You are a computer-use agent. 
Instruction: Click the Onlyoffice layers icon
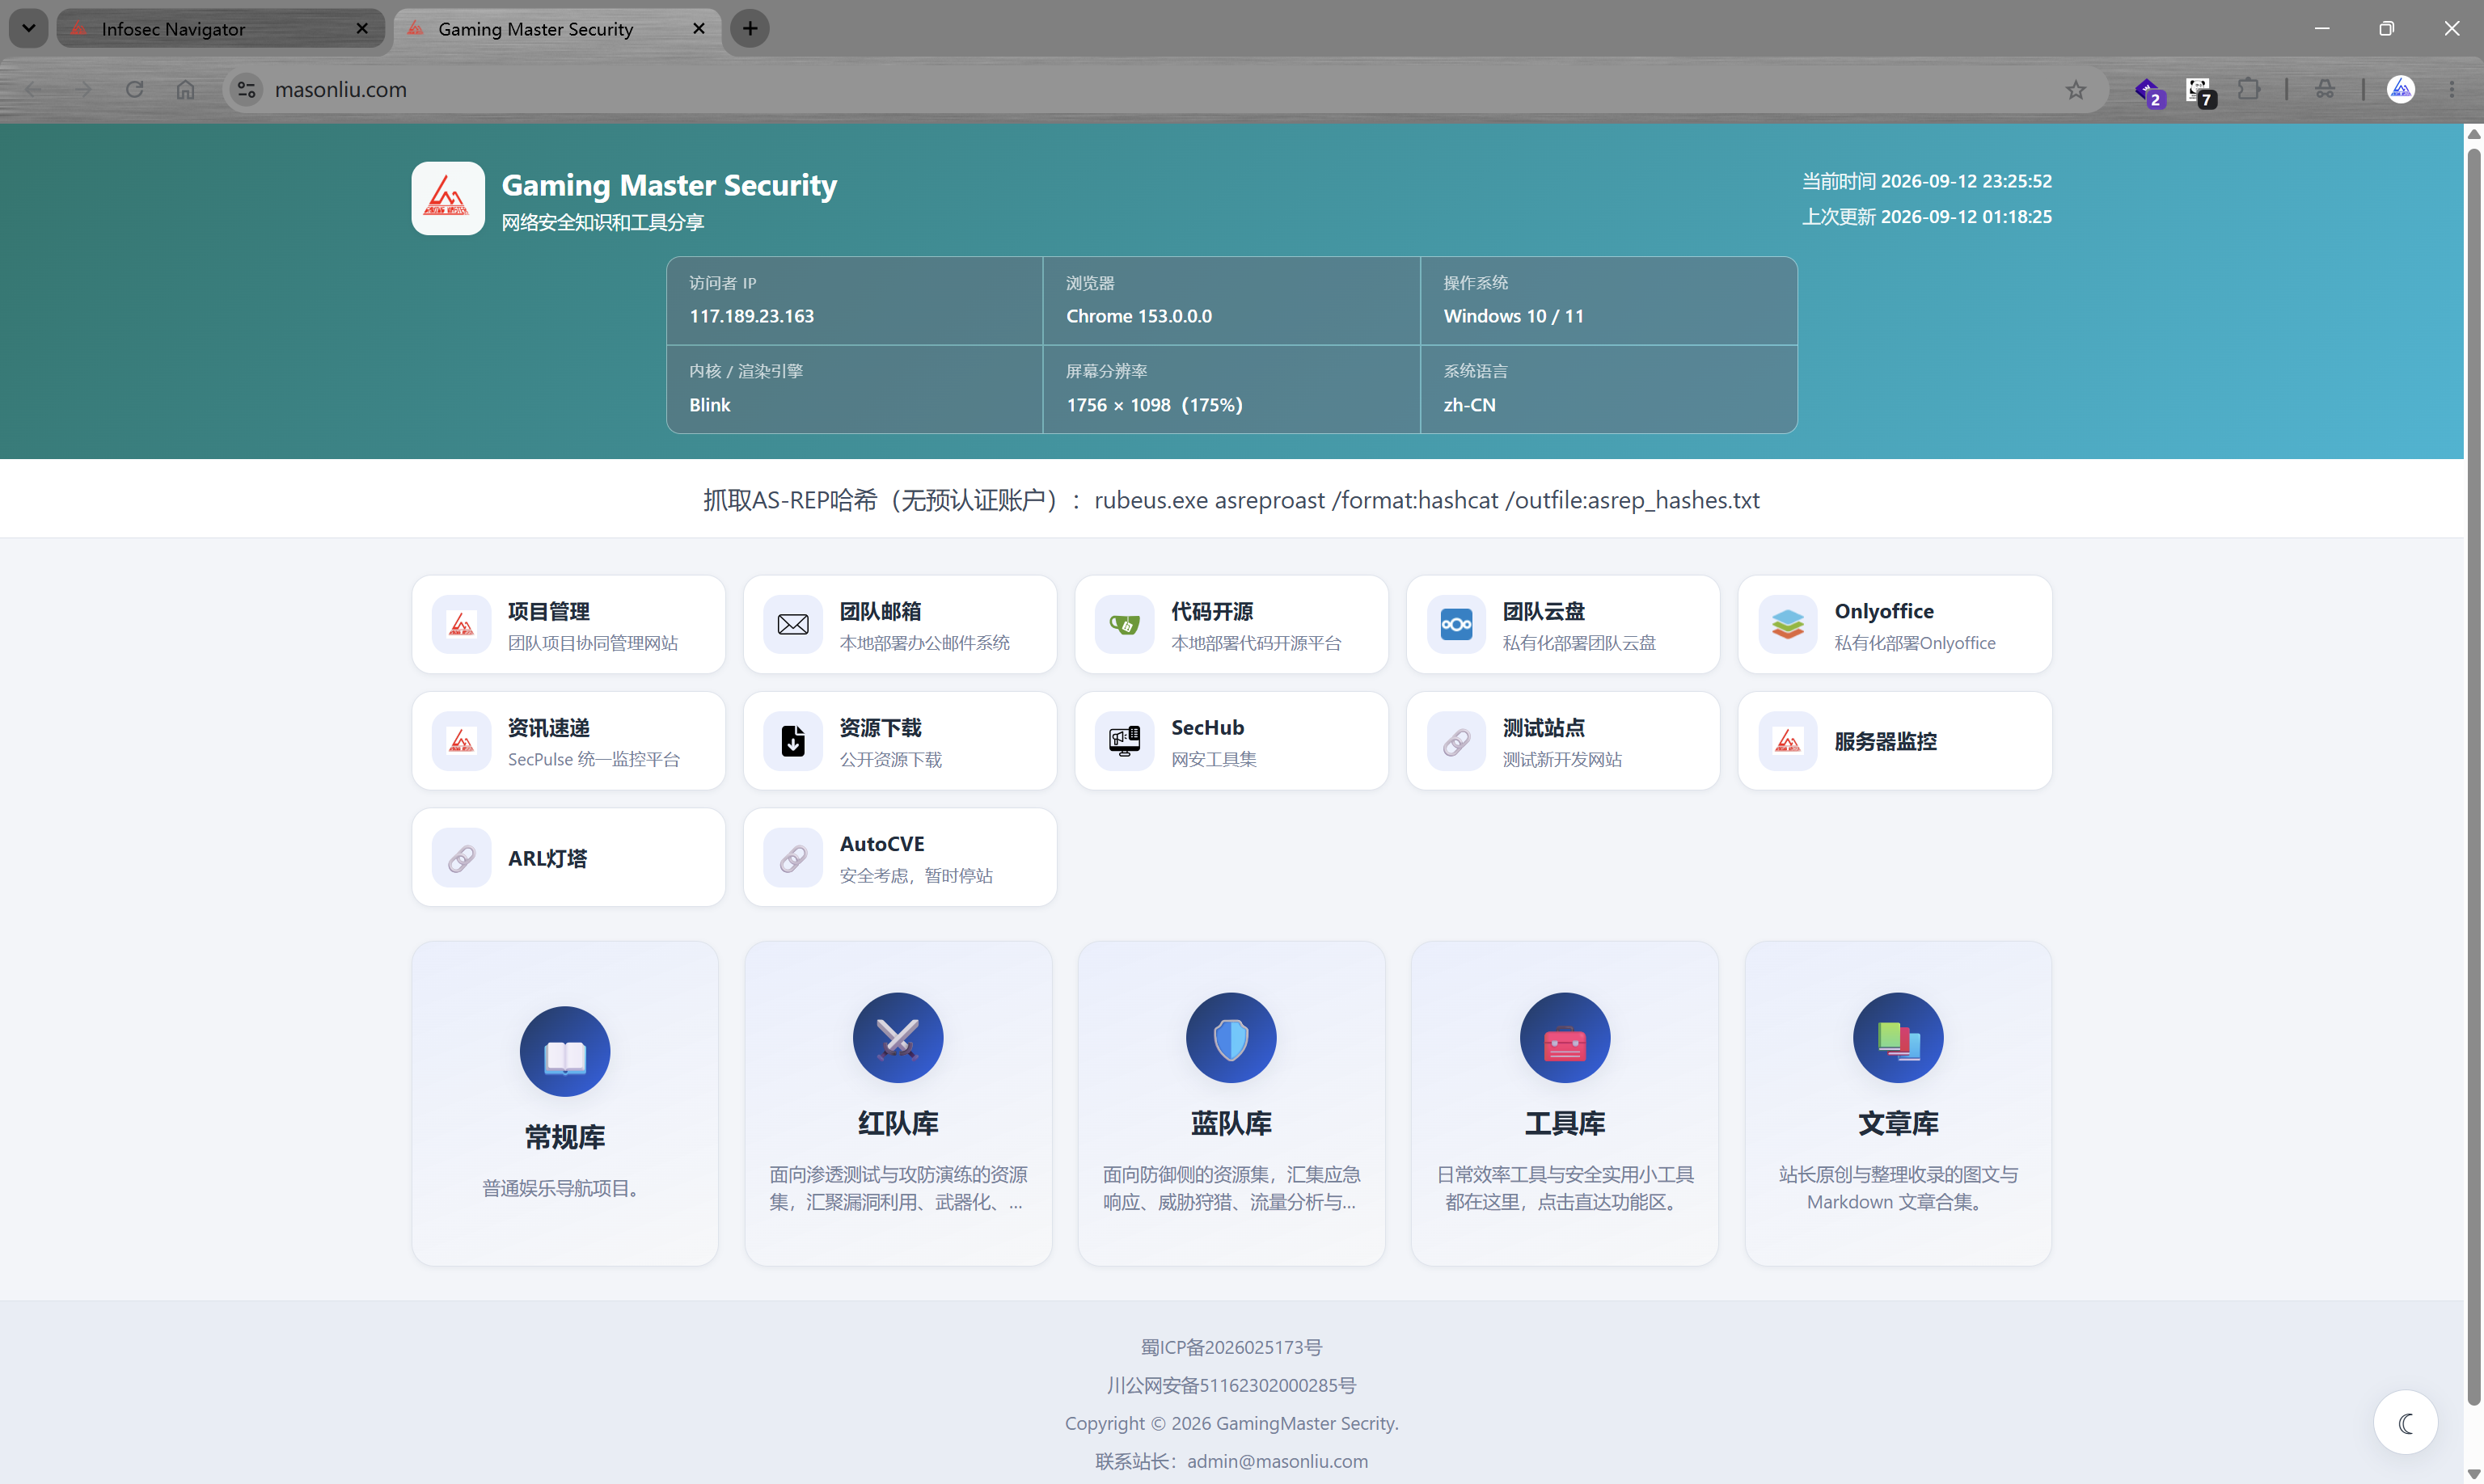click(x=1788, y=625)
